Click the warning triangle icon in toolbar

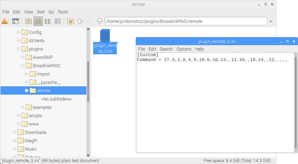tap(5, 21)
